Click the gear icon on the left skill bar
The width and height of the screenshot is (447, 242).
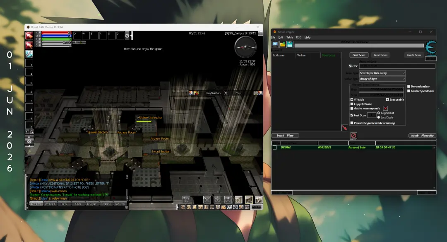(x=29, y=141)
